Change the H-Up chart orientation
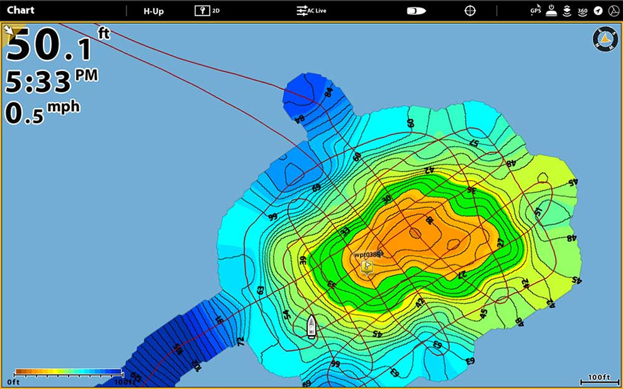Viewport: 623px width, 389px height. 154,11
